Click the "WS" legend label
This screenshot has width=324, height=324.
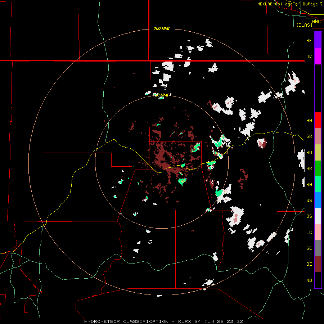pyautogui.click(x=309, y=201)
